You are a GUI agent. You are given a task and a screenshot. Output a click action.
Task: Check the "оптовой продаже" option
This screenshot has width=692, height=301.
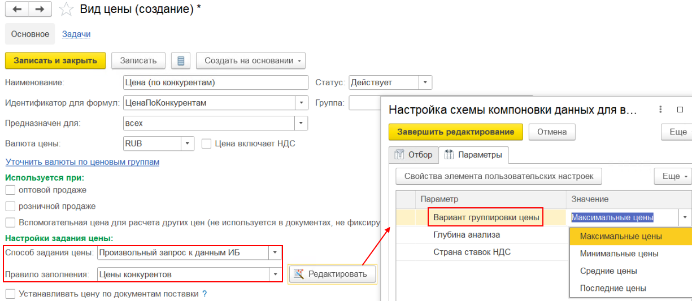click(10, 190)
